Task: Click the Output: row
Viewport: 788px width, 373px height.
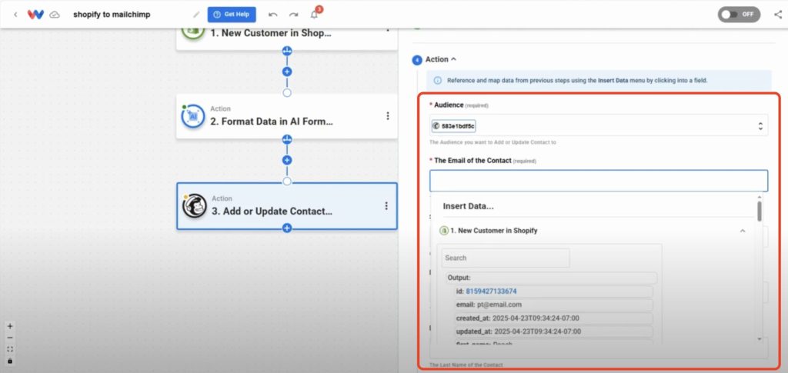Action: point(551,278)
